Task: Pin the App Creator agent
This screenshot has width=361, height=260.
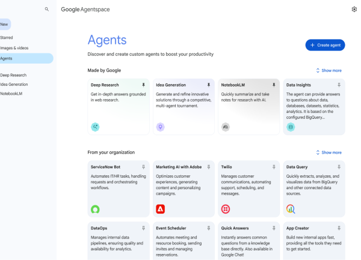Action: pos(339,228)
